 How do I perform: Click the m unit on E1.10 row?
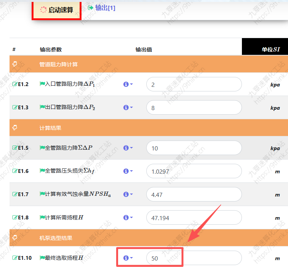277,259
